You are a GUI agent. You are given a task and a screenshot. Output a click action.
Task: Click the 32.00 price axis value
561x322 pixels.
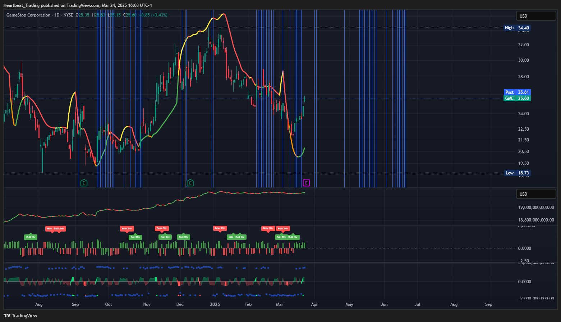click(x=523, y=45)
